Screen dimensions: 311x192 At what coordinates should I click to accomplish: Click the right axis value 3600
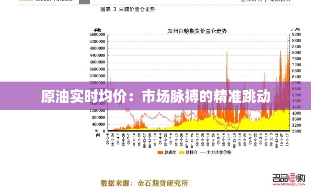point(297,119)
